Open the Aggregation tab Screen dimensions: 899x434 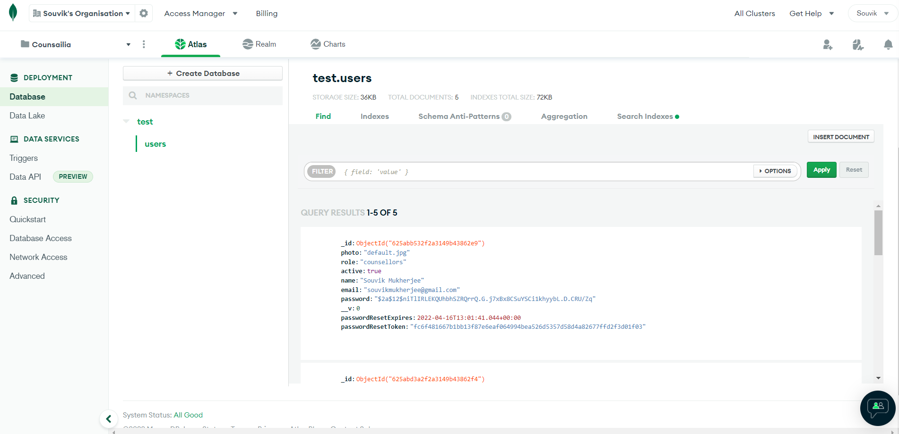[564, 116]
